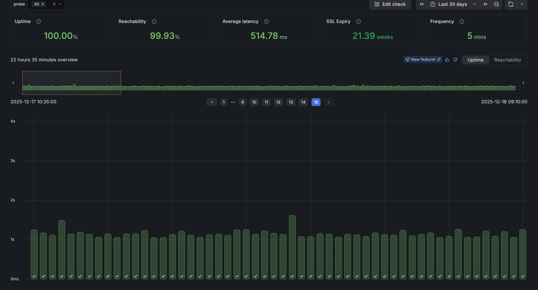Click the Reachability value 99.93%
Viewport: 538px width, 290px height.
coord(164,36)
